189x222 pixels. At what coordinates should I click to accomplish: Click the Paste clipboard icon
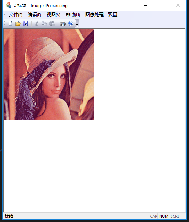point(52,23)
